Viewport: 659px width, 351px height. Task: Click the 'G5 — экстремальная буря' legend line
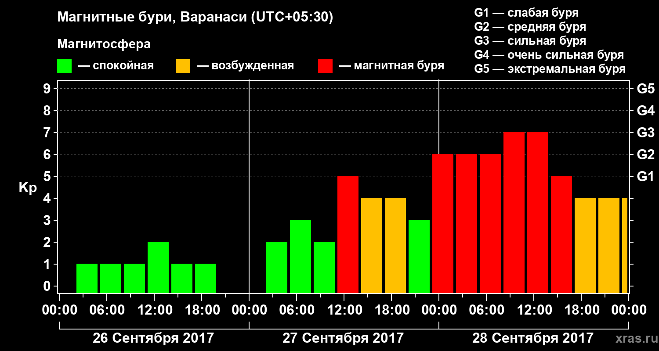[550, 69]
